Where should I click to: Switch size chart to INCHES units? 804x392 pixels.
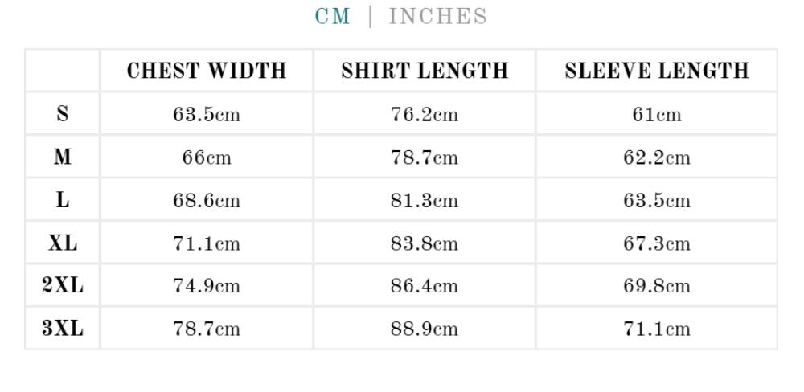[x=438, y=17]
